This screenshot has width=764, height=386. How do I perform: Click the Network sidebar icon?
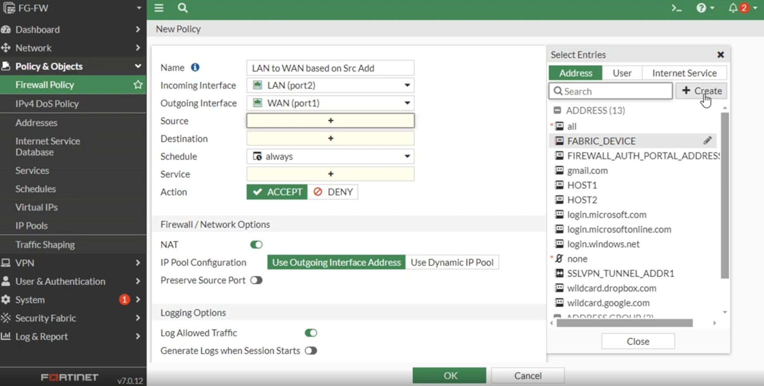6,47
